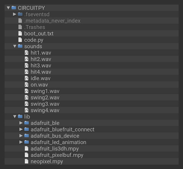The height and width of the screenshot is (169, 183).
Task: Select the sounds folder name
Action: tap(33, 46)
